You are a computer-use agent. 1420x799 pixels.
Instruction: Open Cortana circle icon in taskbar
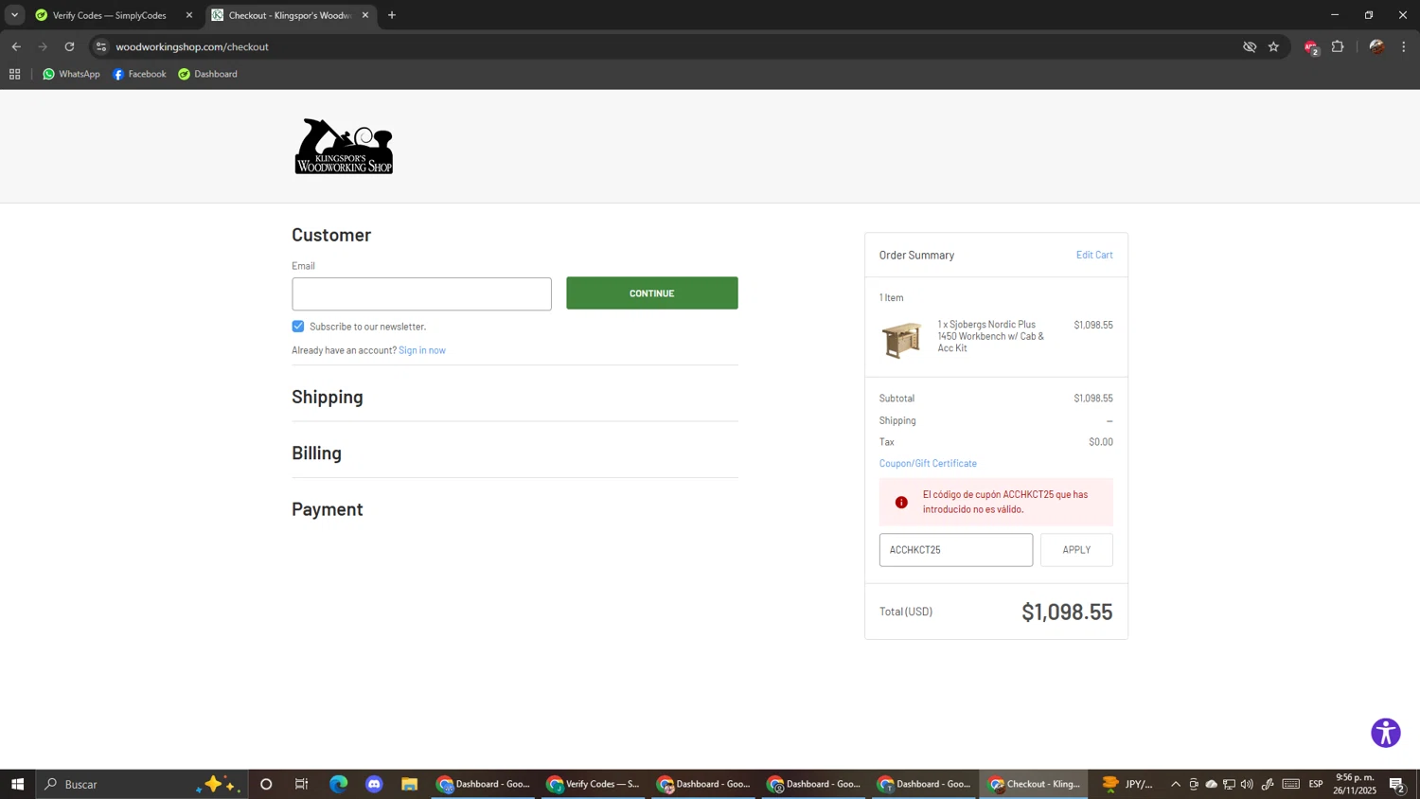click(x=266, y=784)
